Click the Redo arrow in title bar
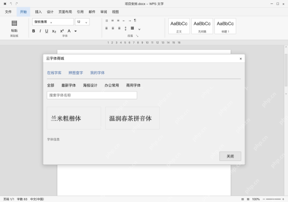This screenshot has height=202, width=288. tap(17, 3)
